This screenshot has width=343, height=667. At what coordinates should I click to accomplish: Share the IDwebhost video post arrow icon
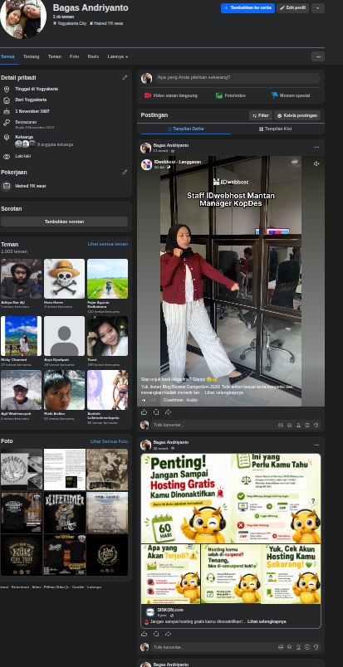click(169, 411)
